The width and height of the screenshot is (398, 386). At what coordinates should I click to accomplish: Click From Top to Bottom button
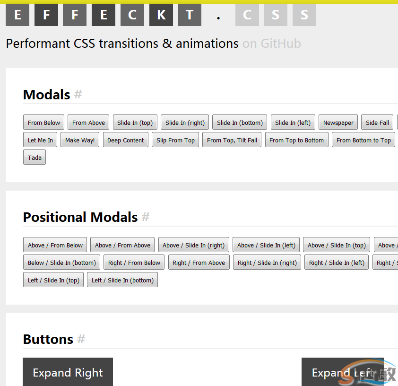[297, 140]
